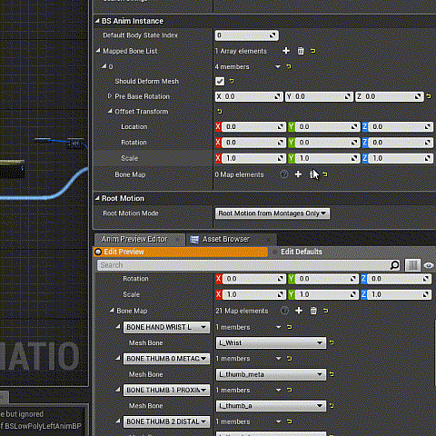Select the Edit Defaults radio option
Image resolution: width=436 pixels, height=436 pixels.
click(x=274, y=252)
